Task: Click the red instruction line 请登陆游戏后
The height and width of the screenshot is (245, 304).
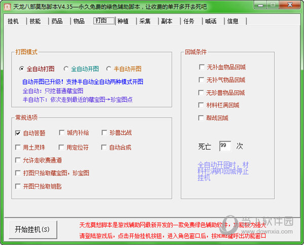Action: point(173,236)
